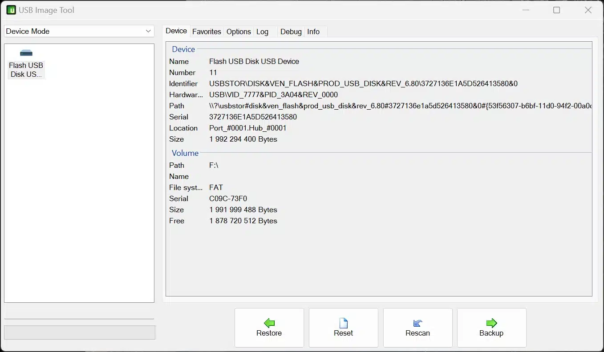Open the Favorites tab

207,32
